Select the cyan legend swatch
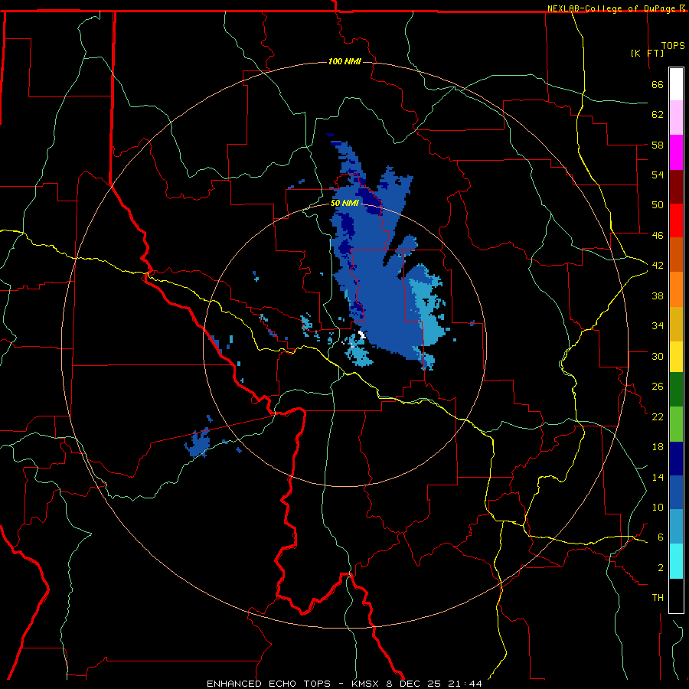Screen dimensions: 689x689 [x=676, y=561]
